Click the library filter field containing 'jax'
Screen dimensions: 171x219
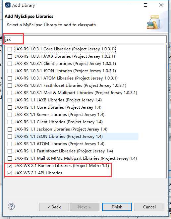[85, 39]
